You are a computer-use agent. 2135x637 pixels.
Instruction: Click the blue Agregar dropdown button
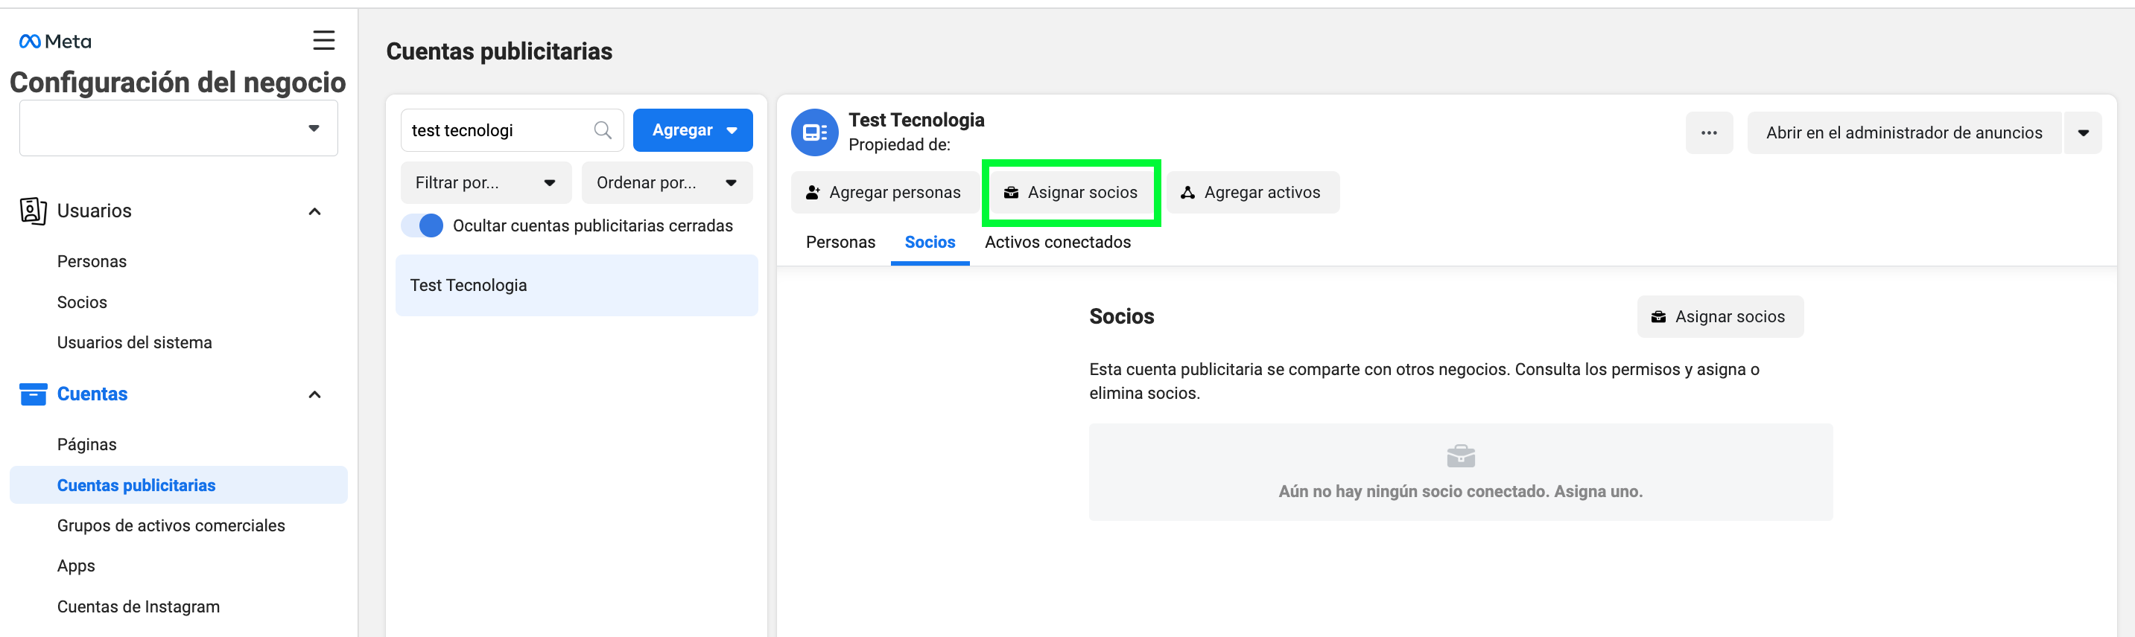(692, 130)
